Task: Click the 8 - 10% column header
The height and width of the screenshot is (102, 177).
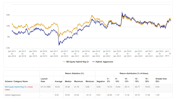Action: pos(117,80)
